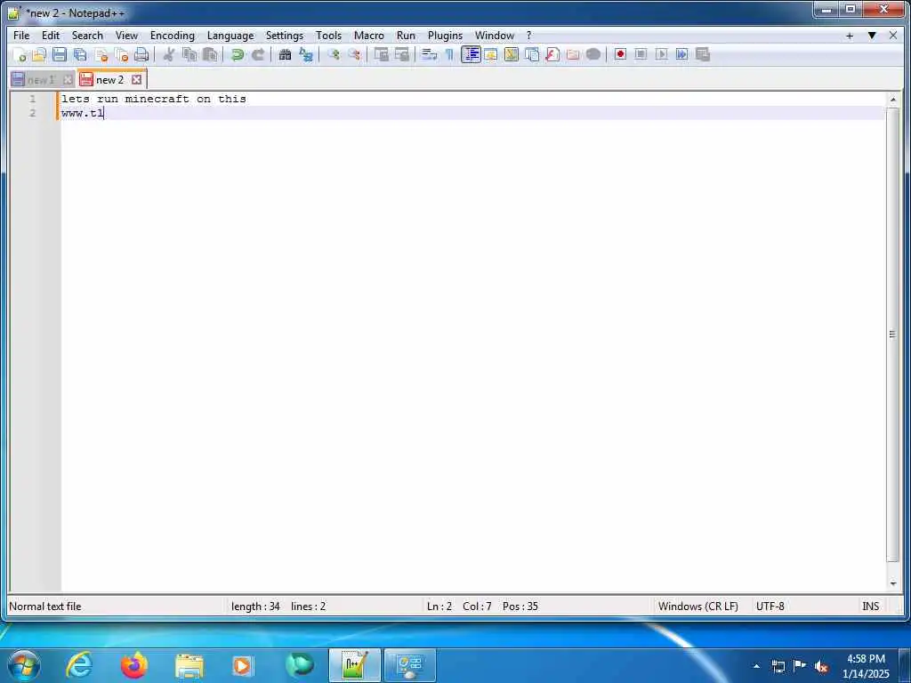Open the Run menu
This screenshot has height=683, width=911.
click(406, 36)
